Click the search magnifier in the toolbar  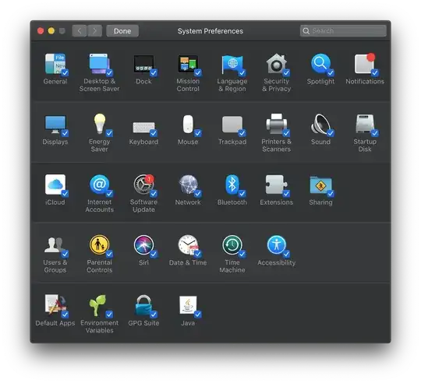[306, 31]
